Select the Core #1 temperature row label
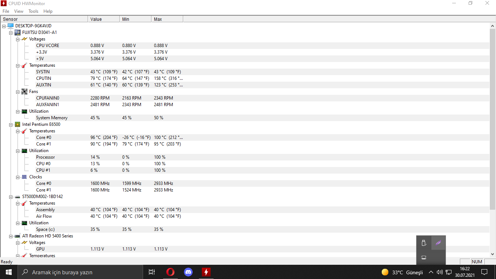Image resolution: width=496 pixels, height=279 pixels. click(x=43, y=144)
